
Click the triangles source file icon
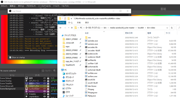[x=27, y=94]
